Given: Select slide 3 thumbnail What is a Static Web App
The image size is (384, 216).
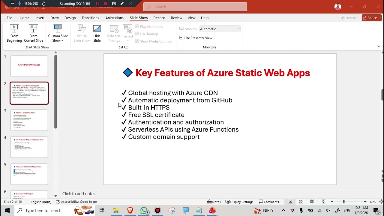Looking at the screenshot, I should [29, 120].
